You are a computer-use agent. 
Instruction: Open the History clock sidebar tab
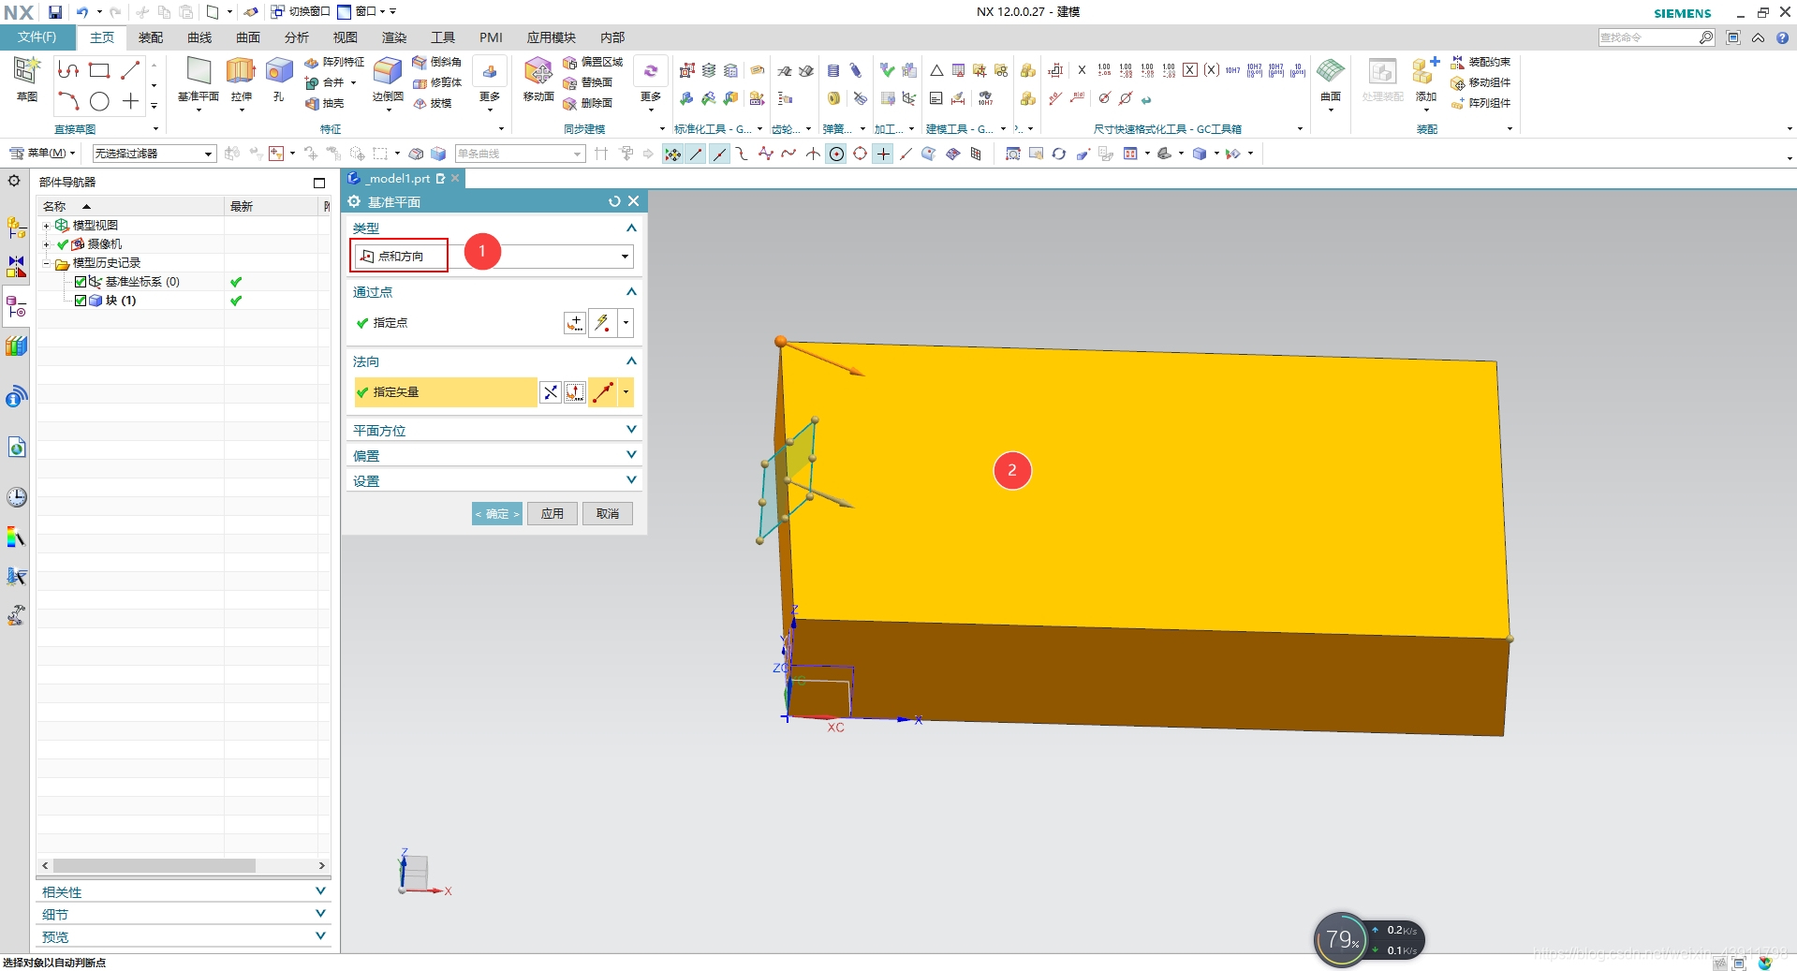pos(16,496)
